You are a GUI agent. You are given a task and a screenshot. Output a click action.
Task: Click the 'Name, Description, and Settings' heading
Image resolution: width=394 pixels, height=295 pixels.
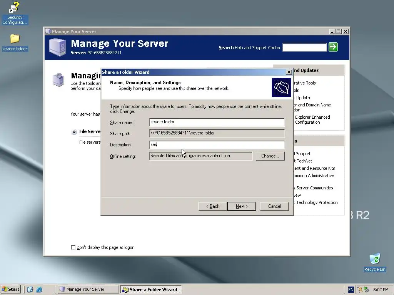click(x=145, y=83)
